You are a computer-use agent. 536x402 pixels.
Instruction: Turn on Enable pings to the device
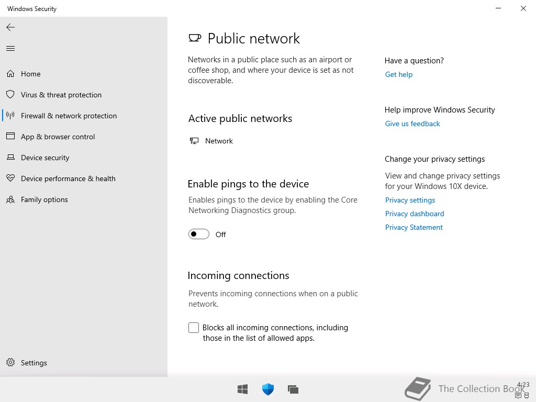coord(198,234)
